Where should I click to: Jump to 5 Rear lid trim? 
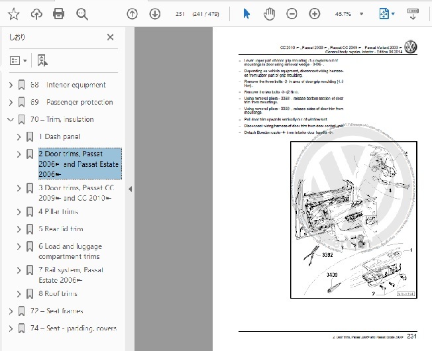tap(60, 228)
